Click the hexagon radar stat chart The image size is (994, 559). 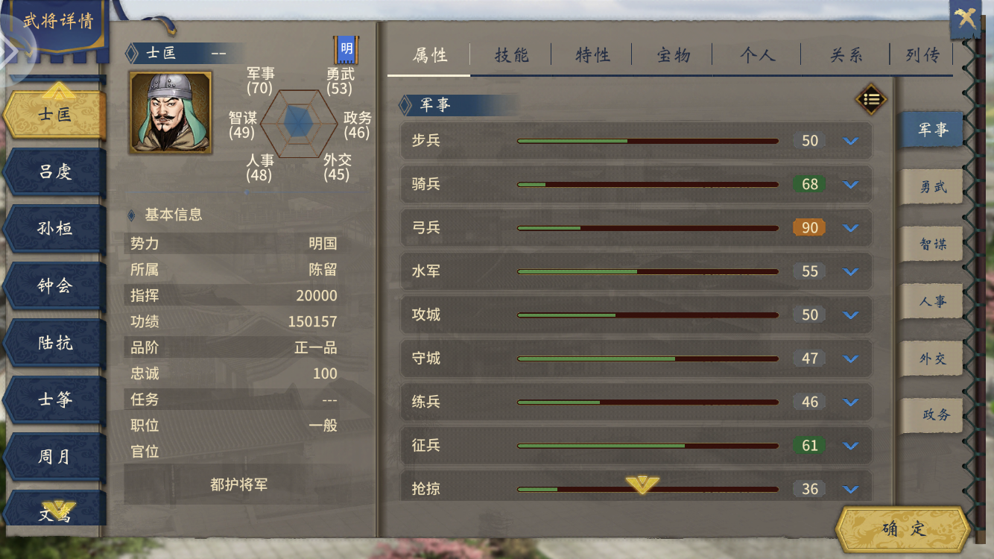[300, 120]
